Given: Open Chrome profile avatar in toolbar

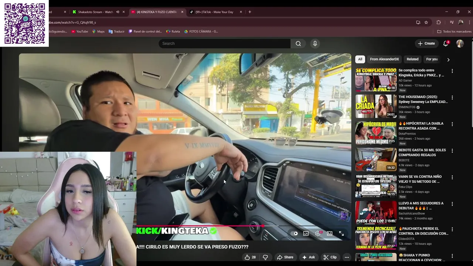Looking at the screenshot, I should coord(460,22).
